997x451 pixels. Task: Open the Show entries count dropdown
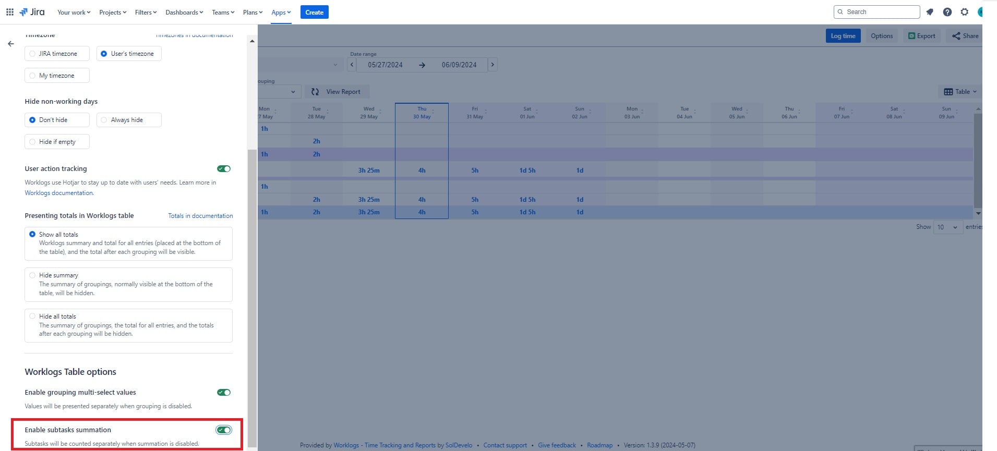tap(947, 227)
